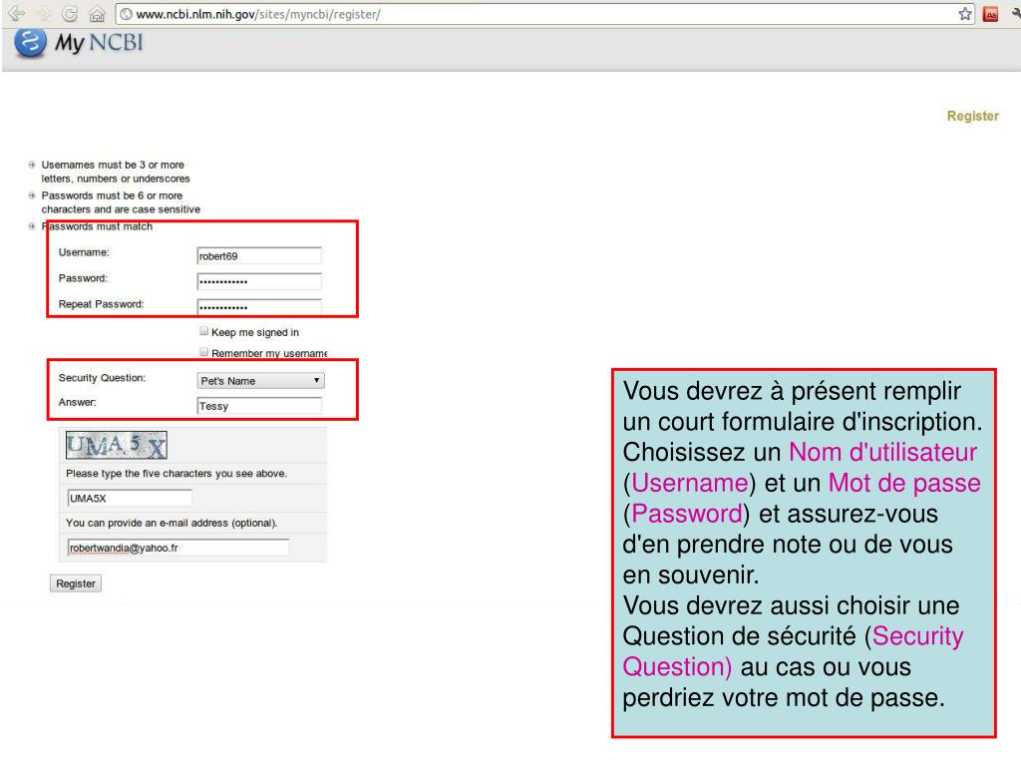
Task: Click the security Answer field
Action: 259,406
